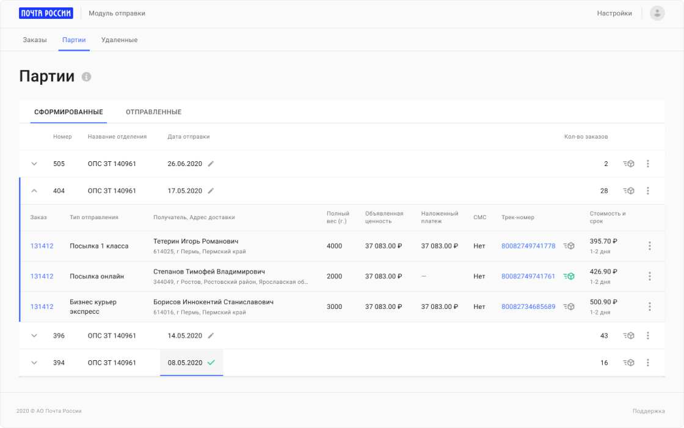This screenshot has height=428, width=684.
Task: Collapse batch 404 row chevron
Action: coord(34,190)
